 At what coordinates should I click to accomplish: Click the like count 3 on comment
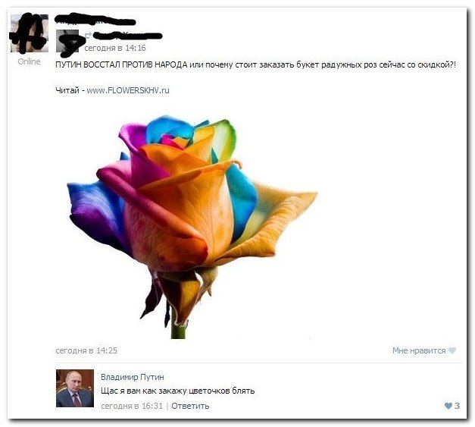coord(457,406)
